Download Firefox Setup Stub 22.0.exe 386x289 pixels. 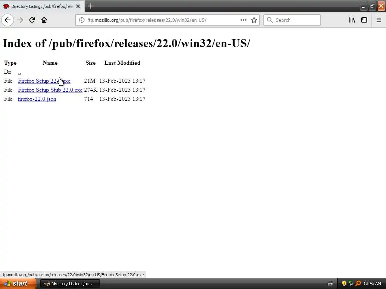click(x=50, y=90)
